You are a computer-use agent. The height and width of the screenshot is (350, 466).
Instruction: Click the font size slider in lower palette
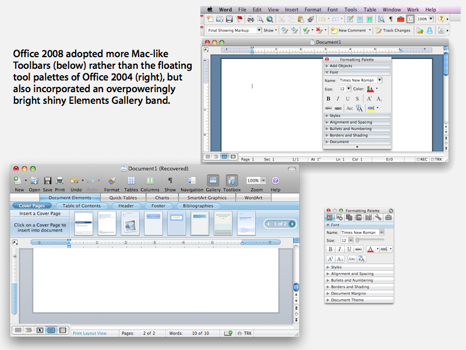(370, 240)
